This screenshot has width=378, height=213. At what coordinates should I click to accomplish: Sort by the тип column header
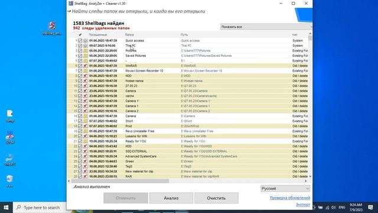pos(295,35)
